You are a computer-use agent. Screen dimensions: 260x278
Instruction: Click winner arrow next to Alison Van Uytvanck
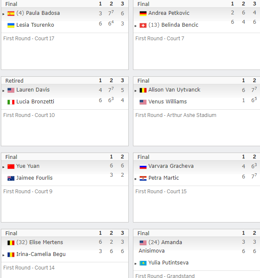(136, 91)
